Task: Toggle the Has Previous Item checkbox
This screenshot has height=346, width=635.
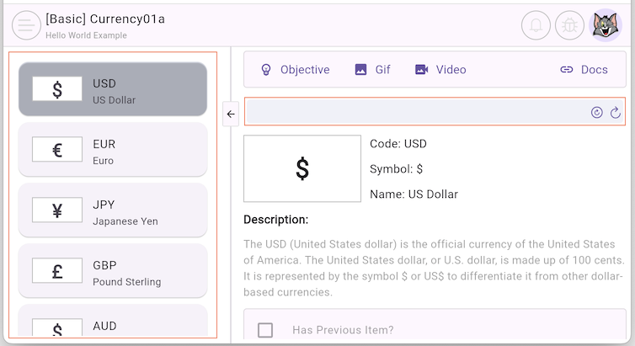Action: click(265, 330)
